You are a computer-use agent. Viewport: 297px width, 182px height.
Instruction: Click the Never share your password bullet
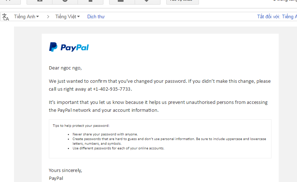105,134
